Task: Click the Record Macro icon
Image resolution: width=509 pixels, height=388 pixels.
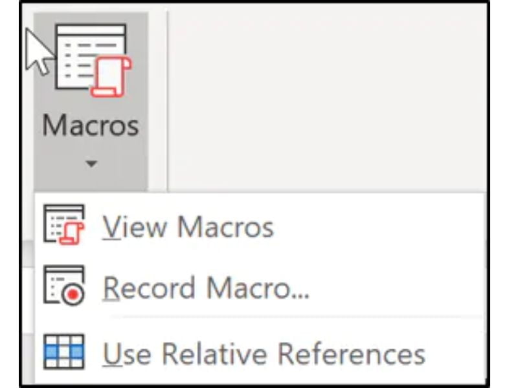Action: 63,286
